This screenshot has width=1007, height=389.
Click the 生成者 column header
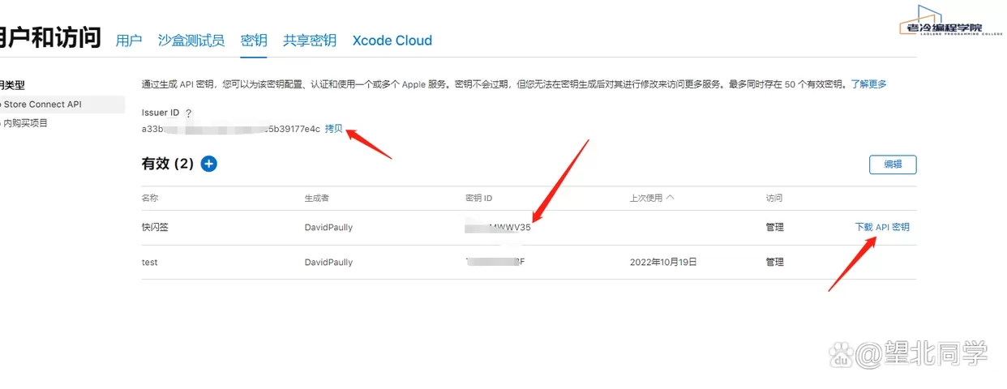click(x=316, y=198)
